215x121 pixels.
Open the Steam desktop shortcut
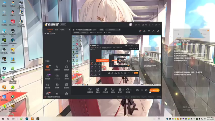click(4, 69)
